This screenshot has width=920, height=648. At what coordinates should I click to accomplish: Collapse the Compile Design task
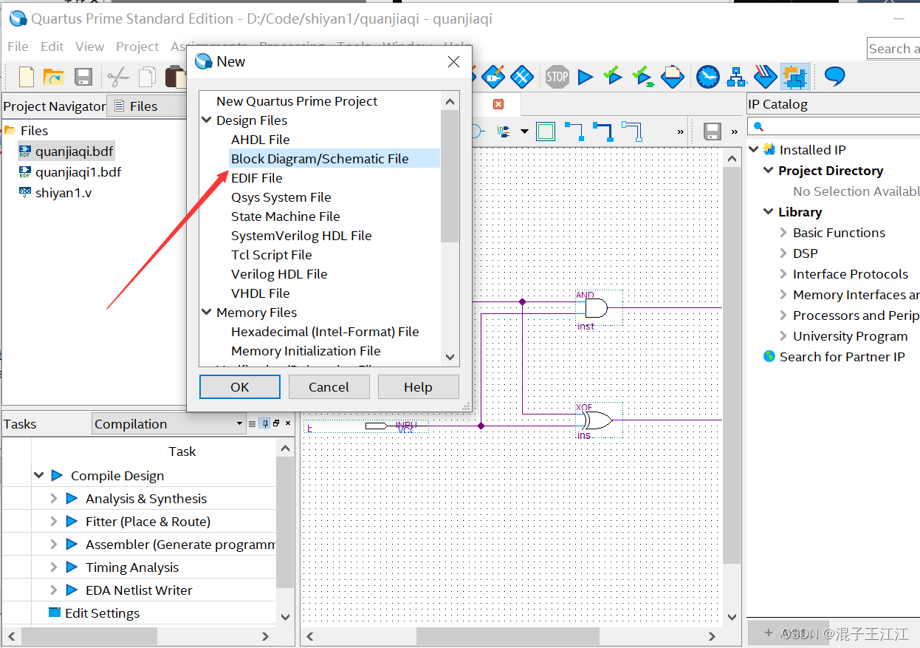[39, 476]
